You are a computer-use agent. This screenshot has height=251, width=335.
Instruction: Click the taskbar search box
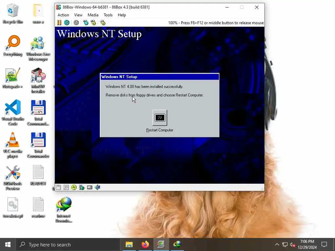(x=68, y=244)
